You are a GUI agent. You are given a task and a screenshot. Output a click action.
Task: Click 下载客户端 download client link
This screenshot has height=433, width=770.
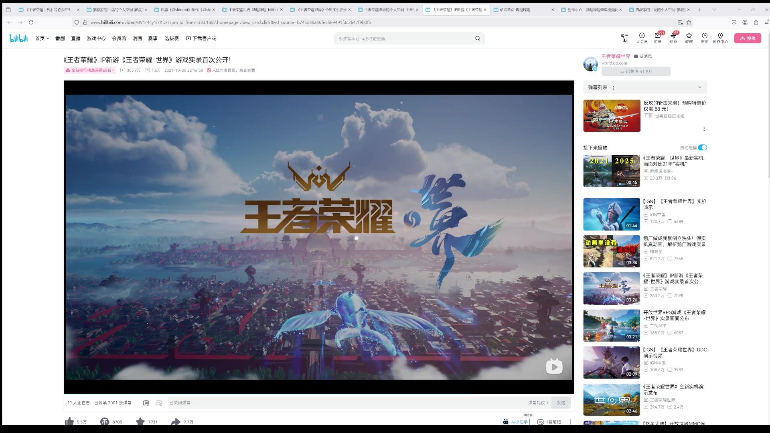[x=201, y=38]
